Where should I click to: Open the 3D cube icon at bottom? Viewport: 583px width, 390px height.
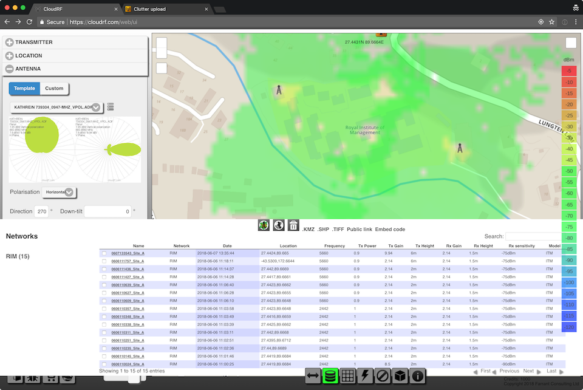(398, 375)
